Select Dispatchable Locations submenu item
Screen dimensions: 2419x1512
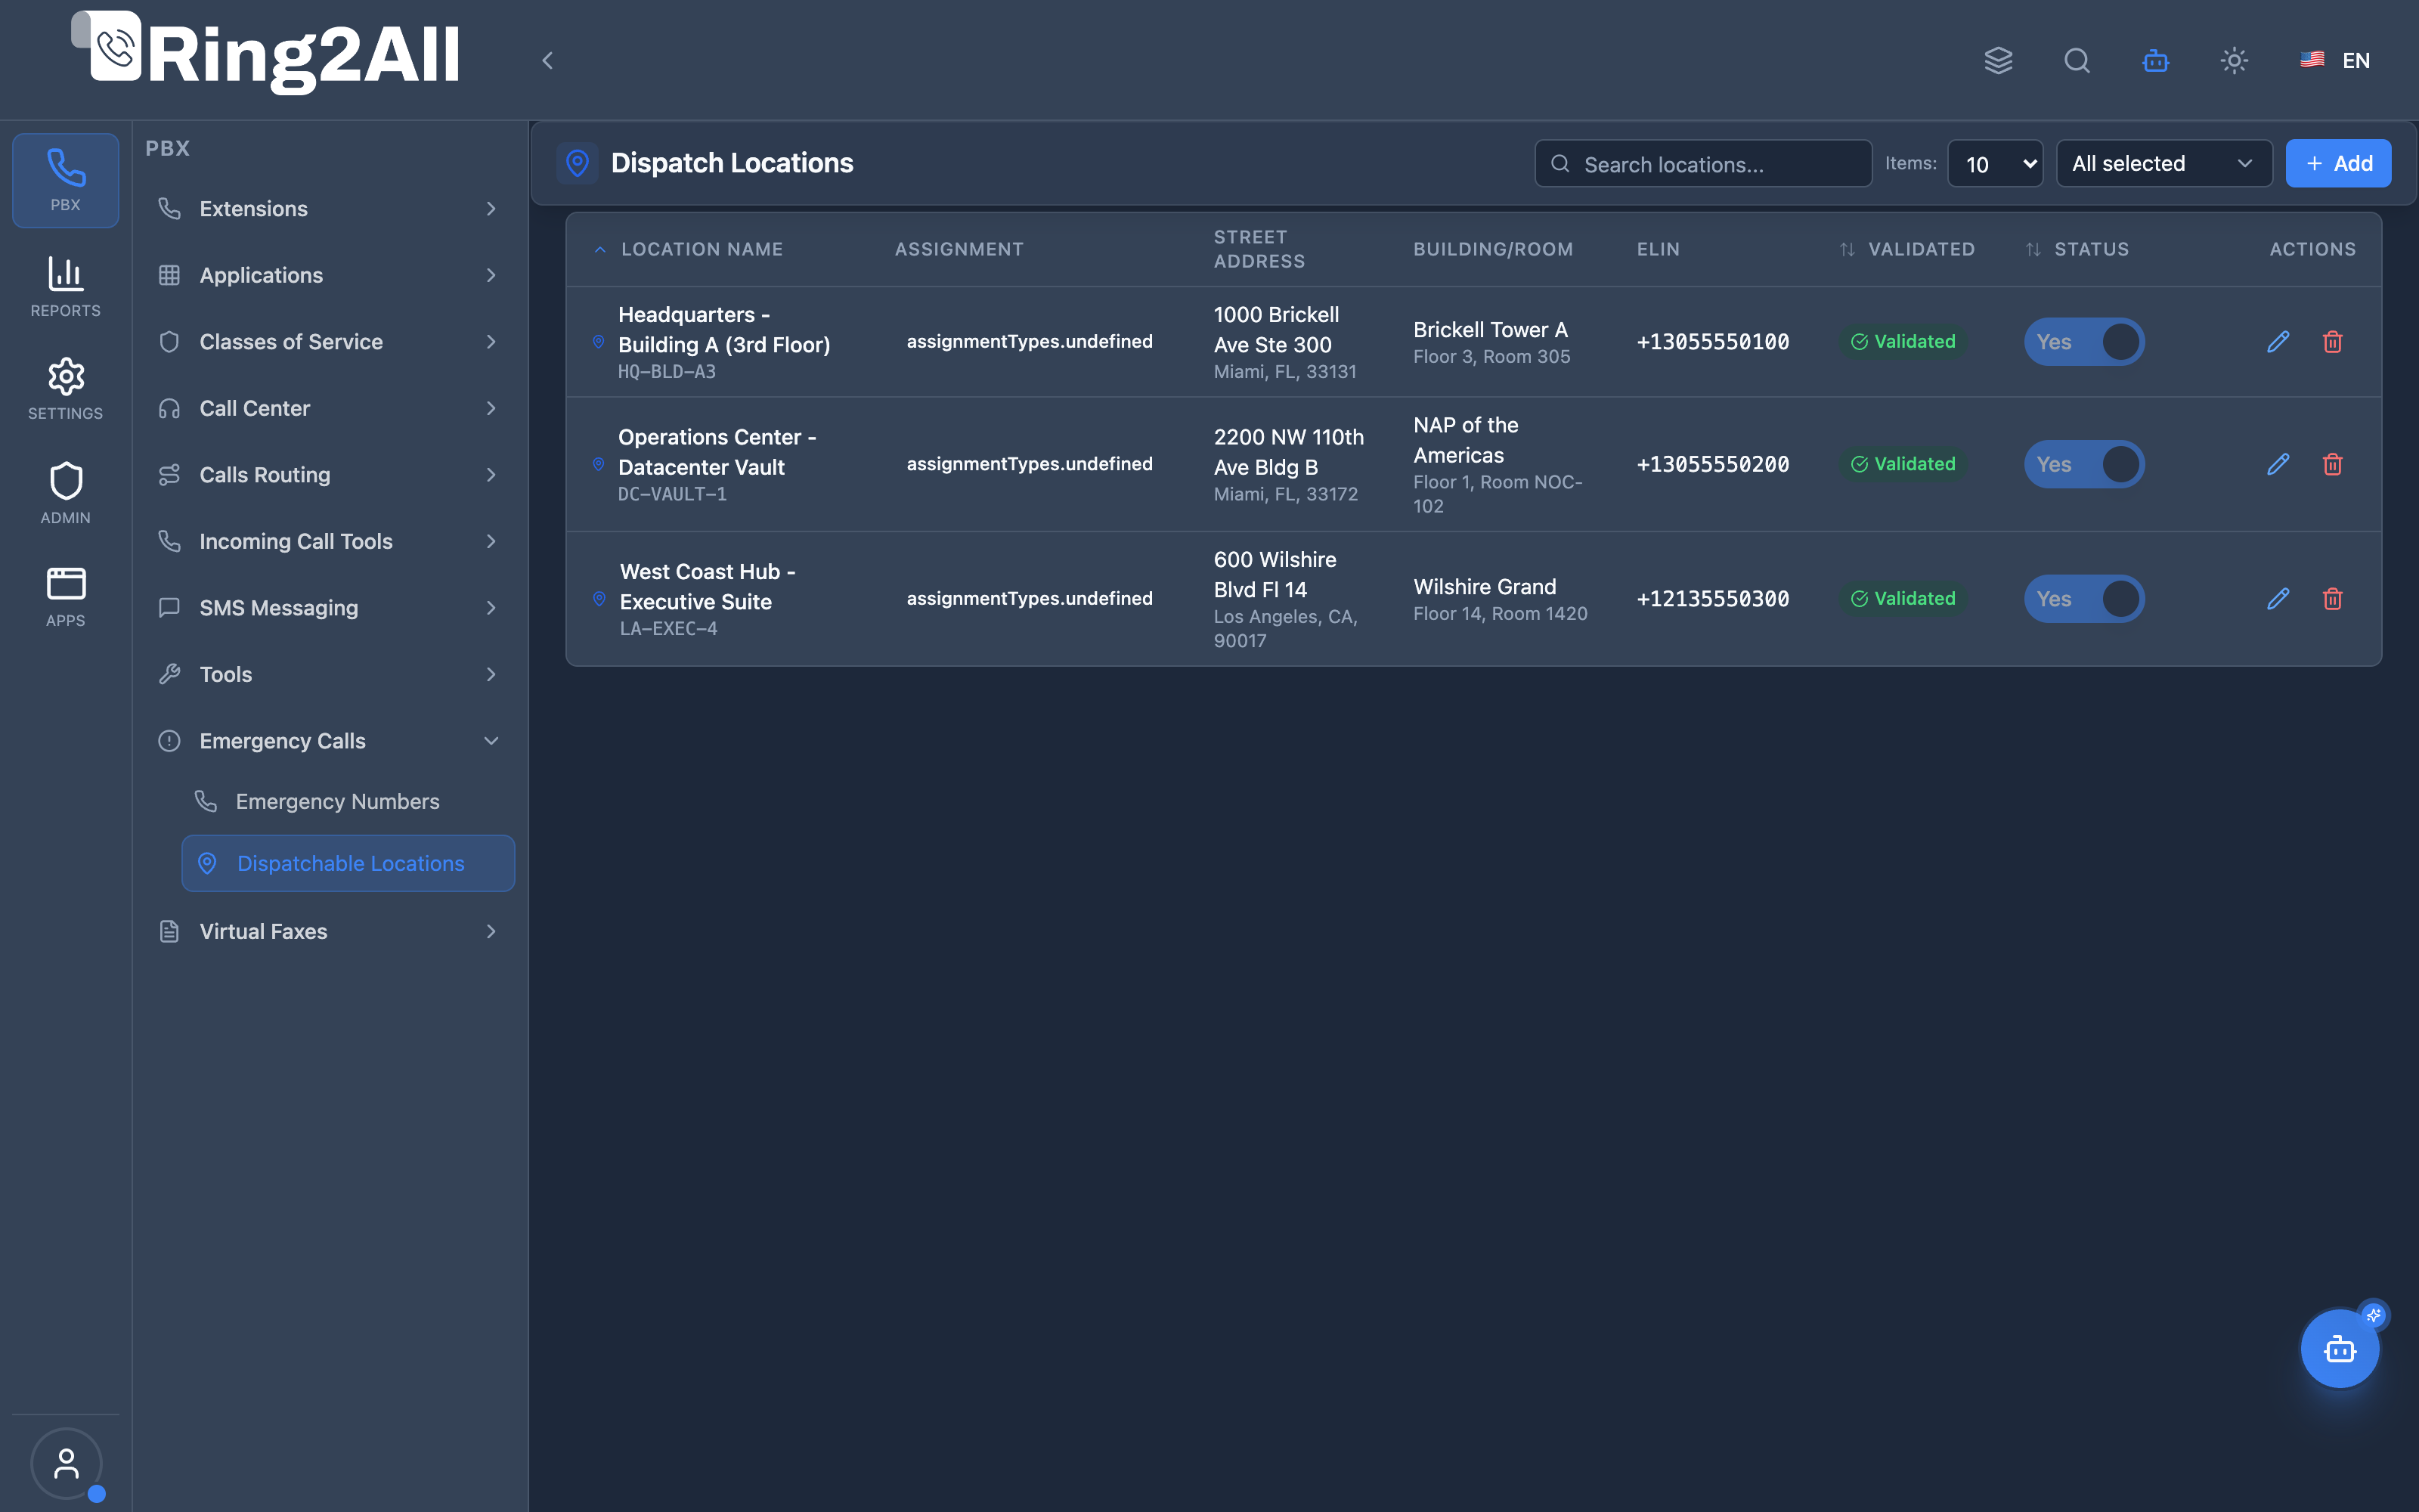(x=347, y=863)
